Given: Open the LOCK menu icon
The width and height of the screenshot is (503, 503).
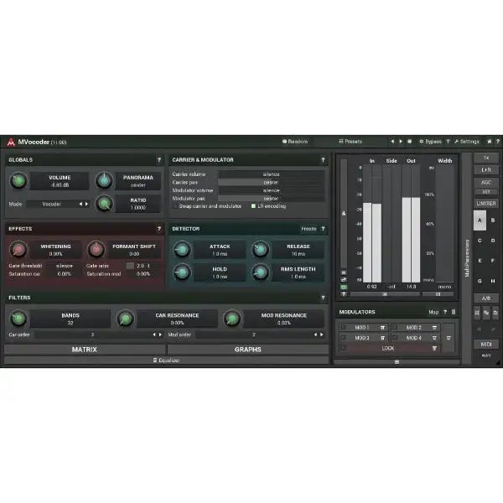Looking at the screenshot, I should tap(434, 348).
